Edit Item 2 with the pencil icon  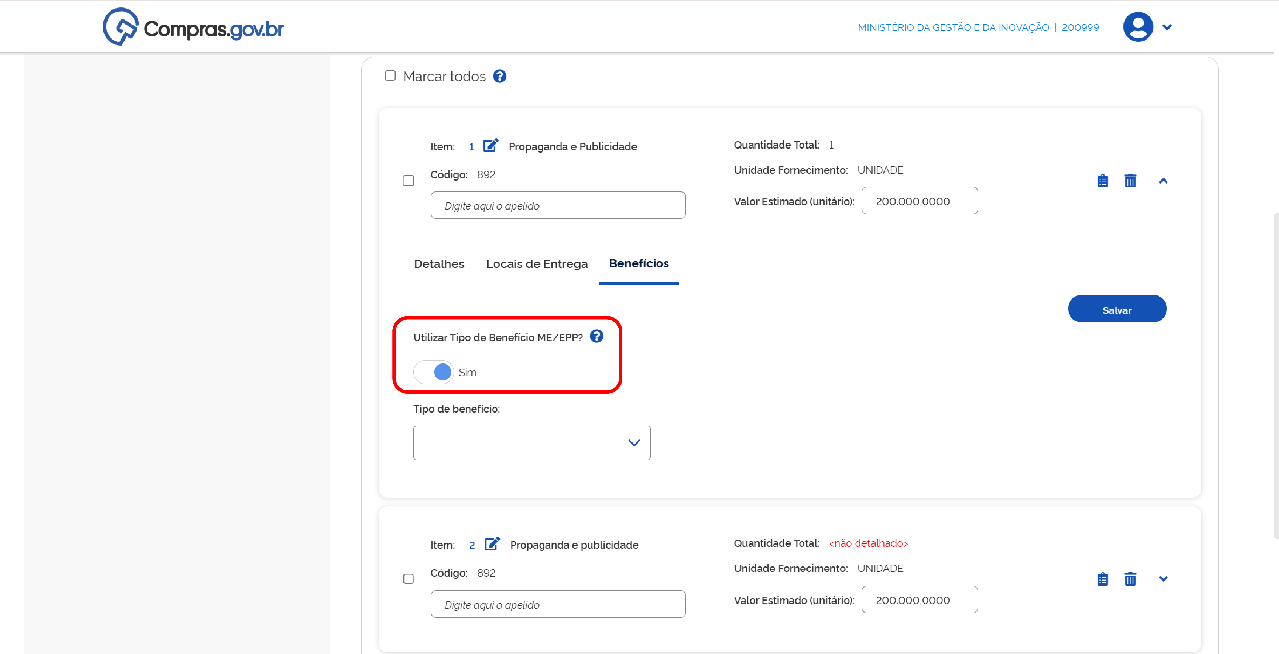coord(492,544)
